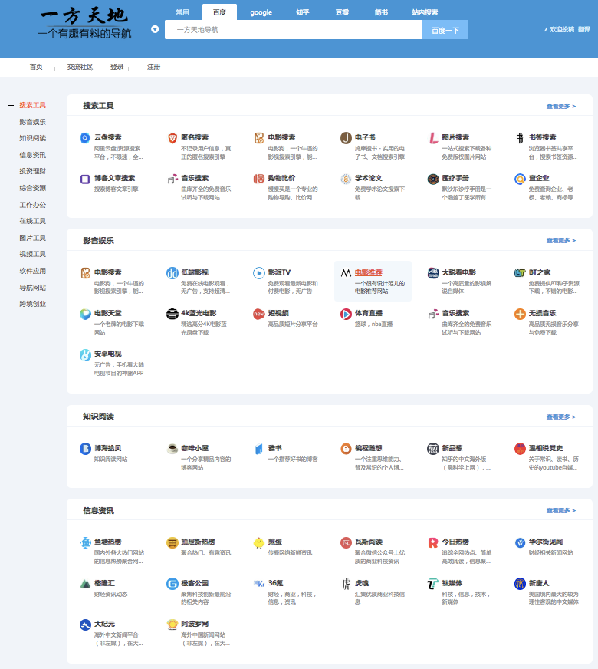Viewport: 598px width, 669px height.
Task: Click 查看更多 in 搜索工具 section
Action: (561, 106)
